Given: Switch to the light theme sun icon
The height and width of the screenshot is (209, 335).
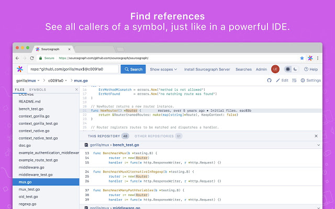Looking at the screenshot, I should pos(288,69).
